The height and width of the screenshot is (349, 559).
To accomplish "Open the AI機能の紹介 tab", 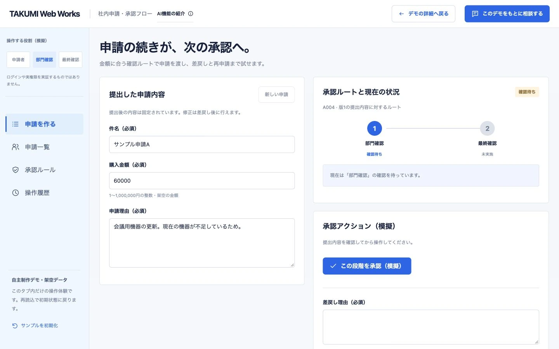I will pos(175,14).
